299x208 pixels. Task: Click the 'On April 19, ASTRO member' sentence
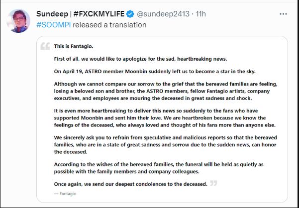(x=155, y=72)
